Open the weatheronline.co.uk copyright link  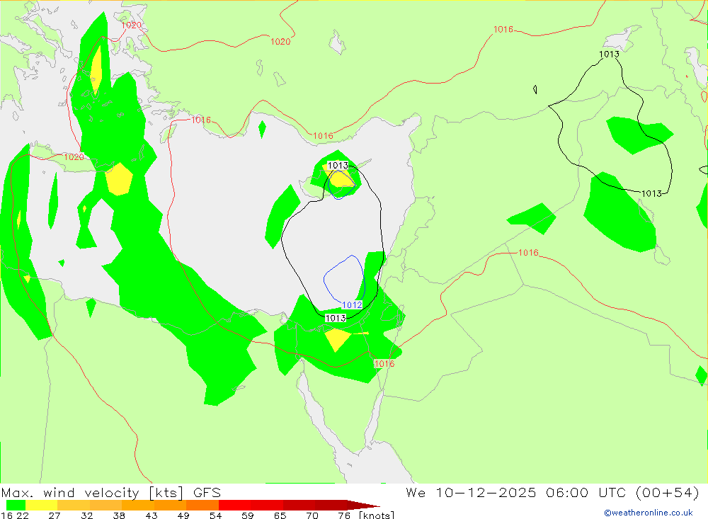(x=648, y=513)
